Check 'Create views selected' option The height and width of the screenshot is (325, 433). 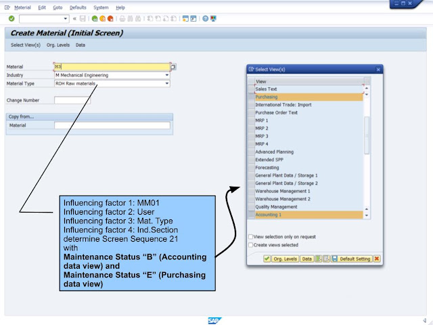point(250,245)
